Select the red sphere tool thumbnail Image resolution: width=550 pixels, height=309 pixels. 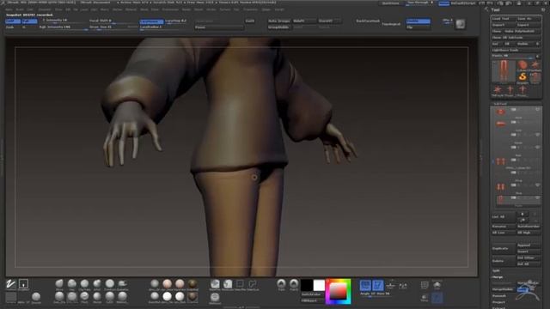pos(522,65)
